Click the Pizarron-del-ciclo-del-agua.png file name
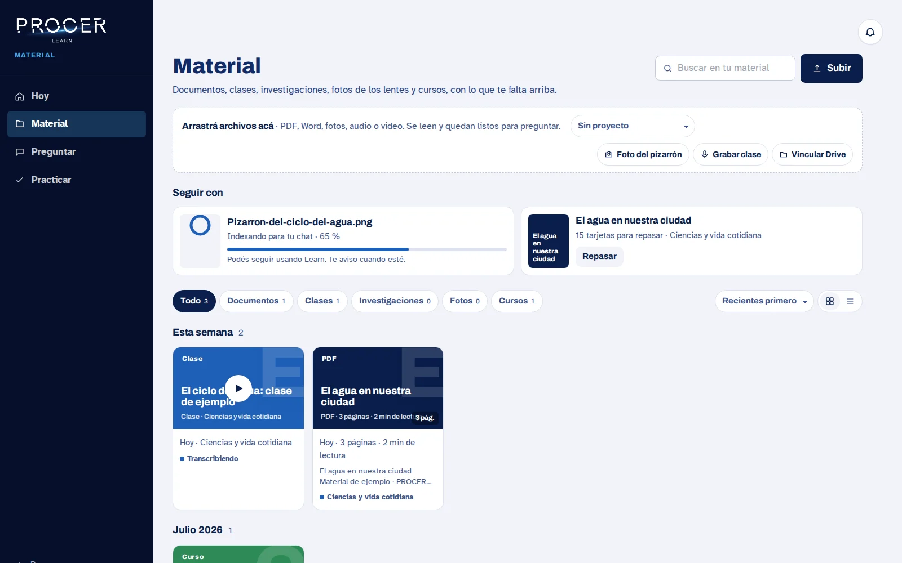Image resolution: width=902 pixels, height=563 pixels. [x=299, y=222]
